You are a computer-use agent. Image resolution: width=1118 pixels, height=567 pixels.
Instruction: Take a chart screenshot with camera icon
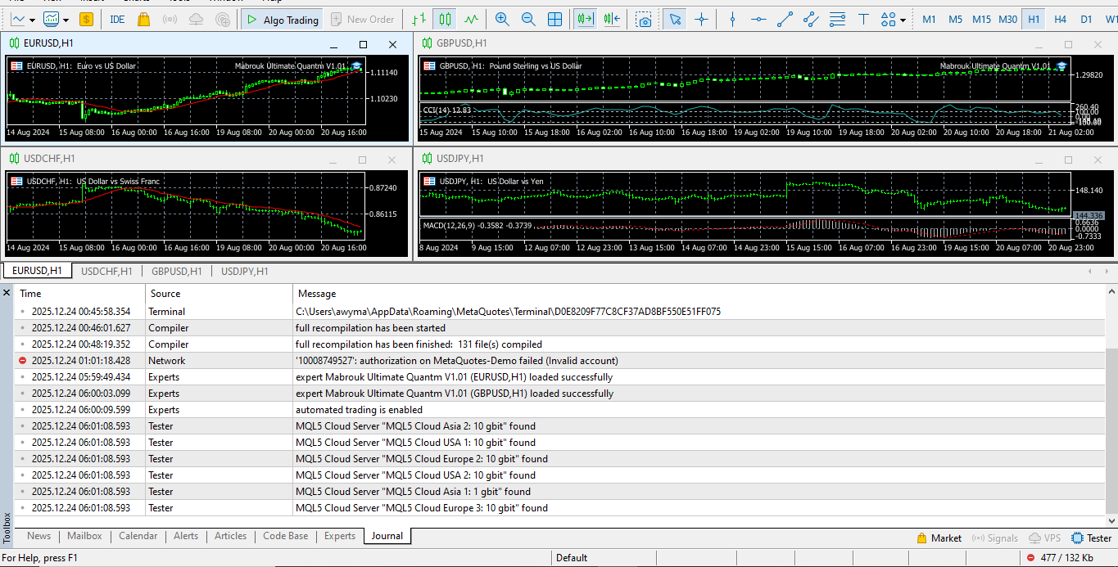coord(645,19)
